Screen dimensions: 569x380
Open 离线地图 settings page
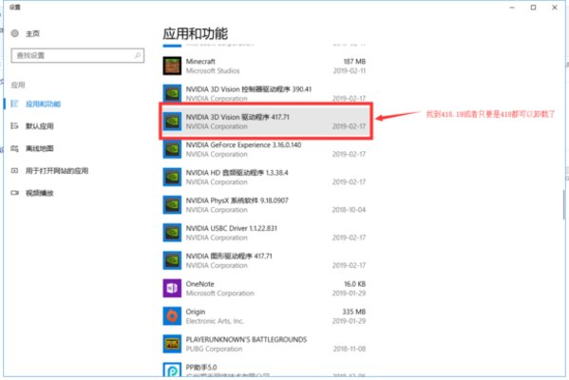[x=39, y=148]
